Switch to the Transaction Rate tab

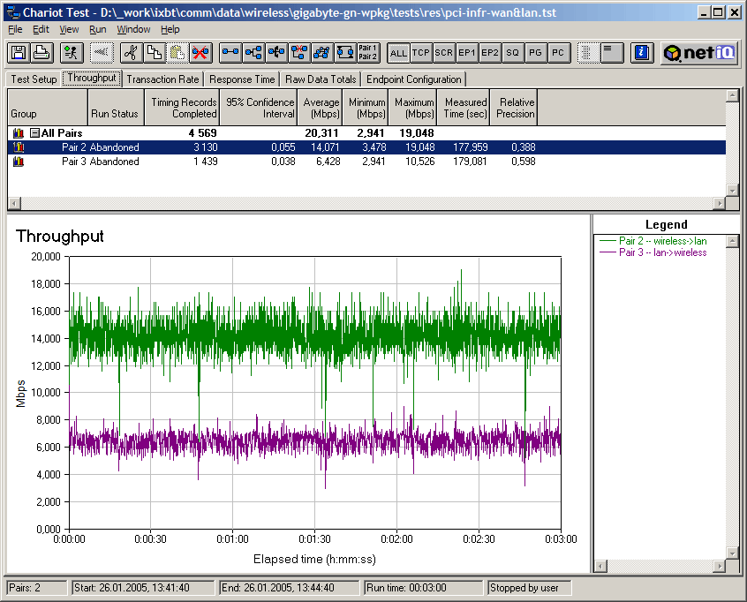[x=162, y=79]
